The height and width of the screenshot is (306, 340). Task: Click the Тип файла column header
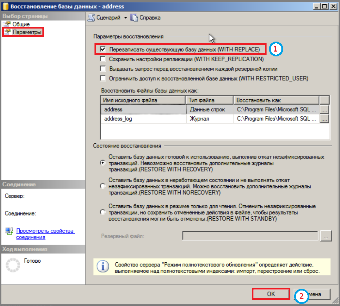pos(209,100)
